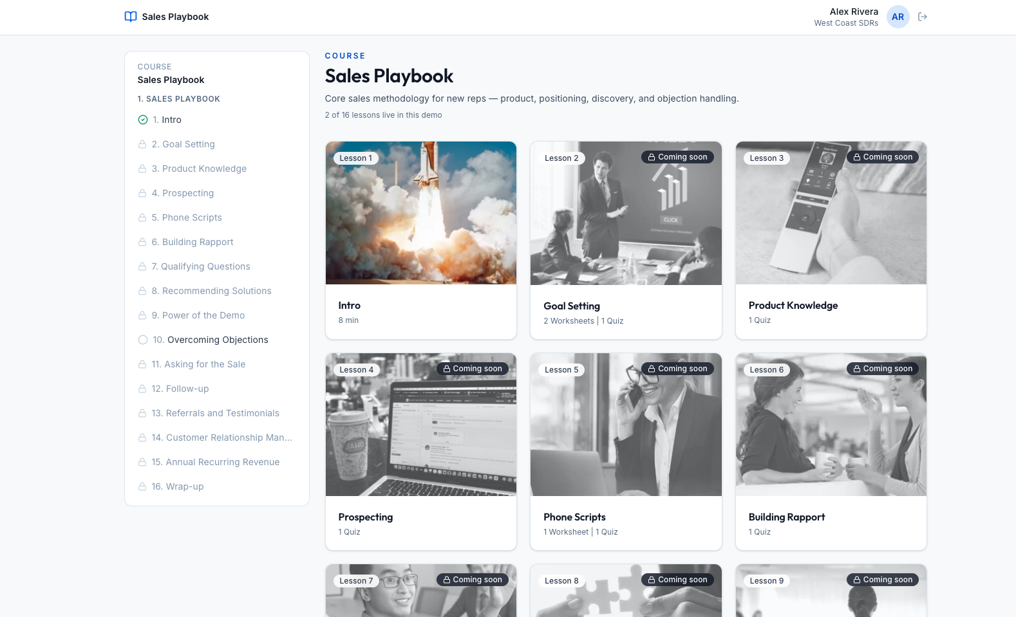Click the Coming soon lock badge on Lesson 3
The height and width of the screenshot is (617, 1016).
pyautogui.click(x=883, y=157)
